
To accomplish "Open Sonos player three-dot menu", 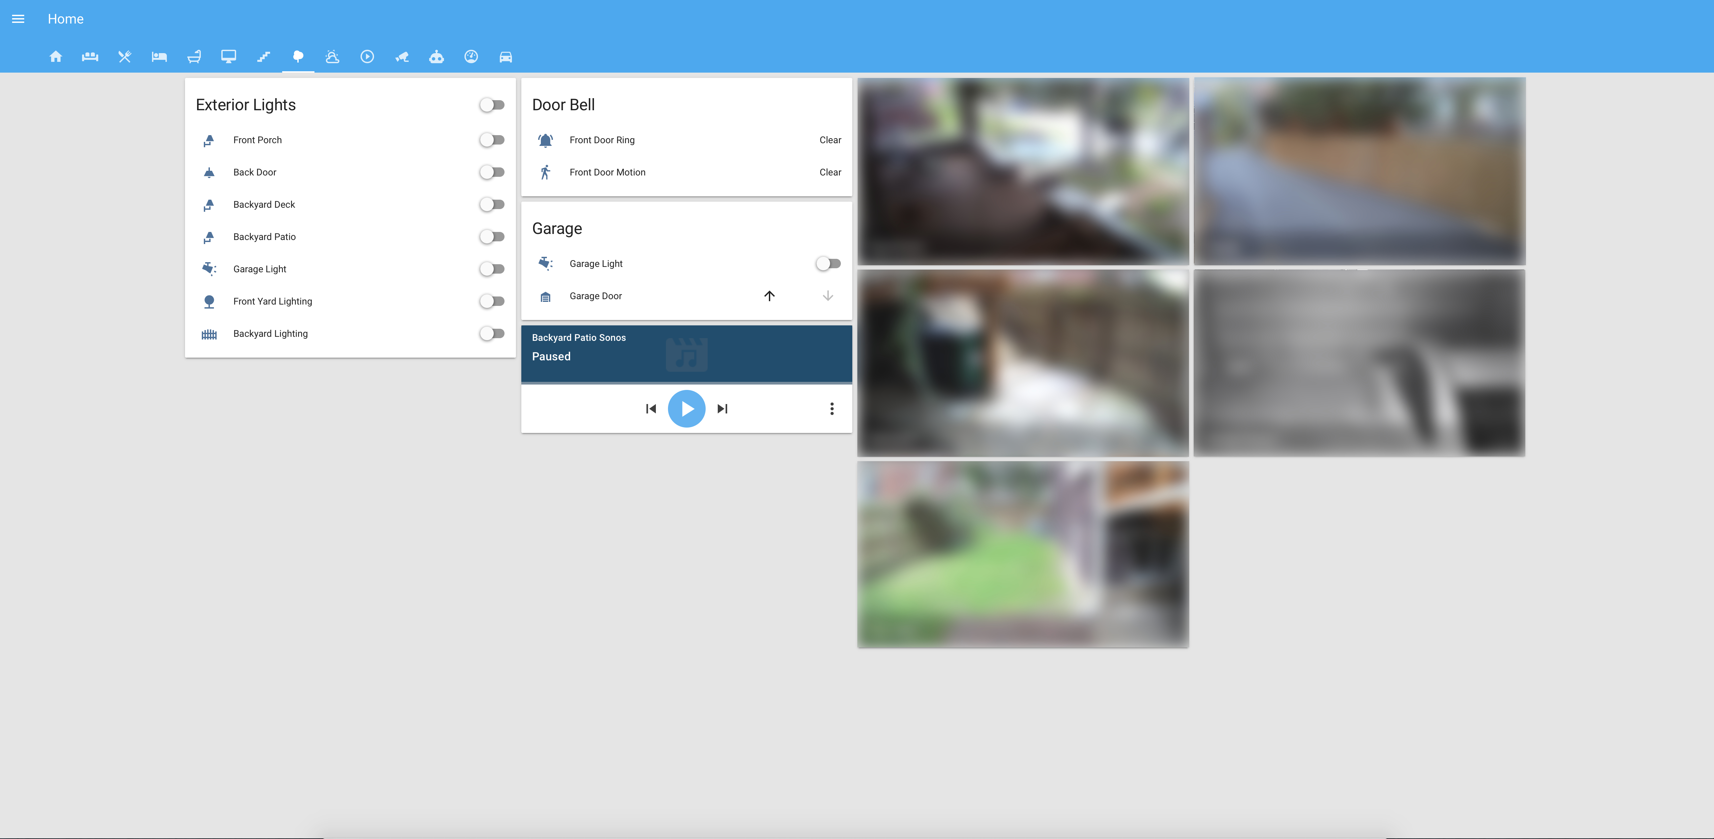I will tap(832, 409).
